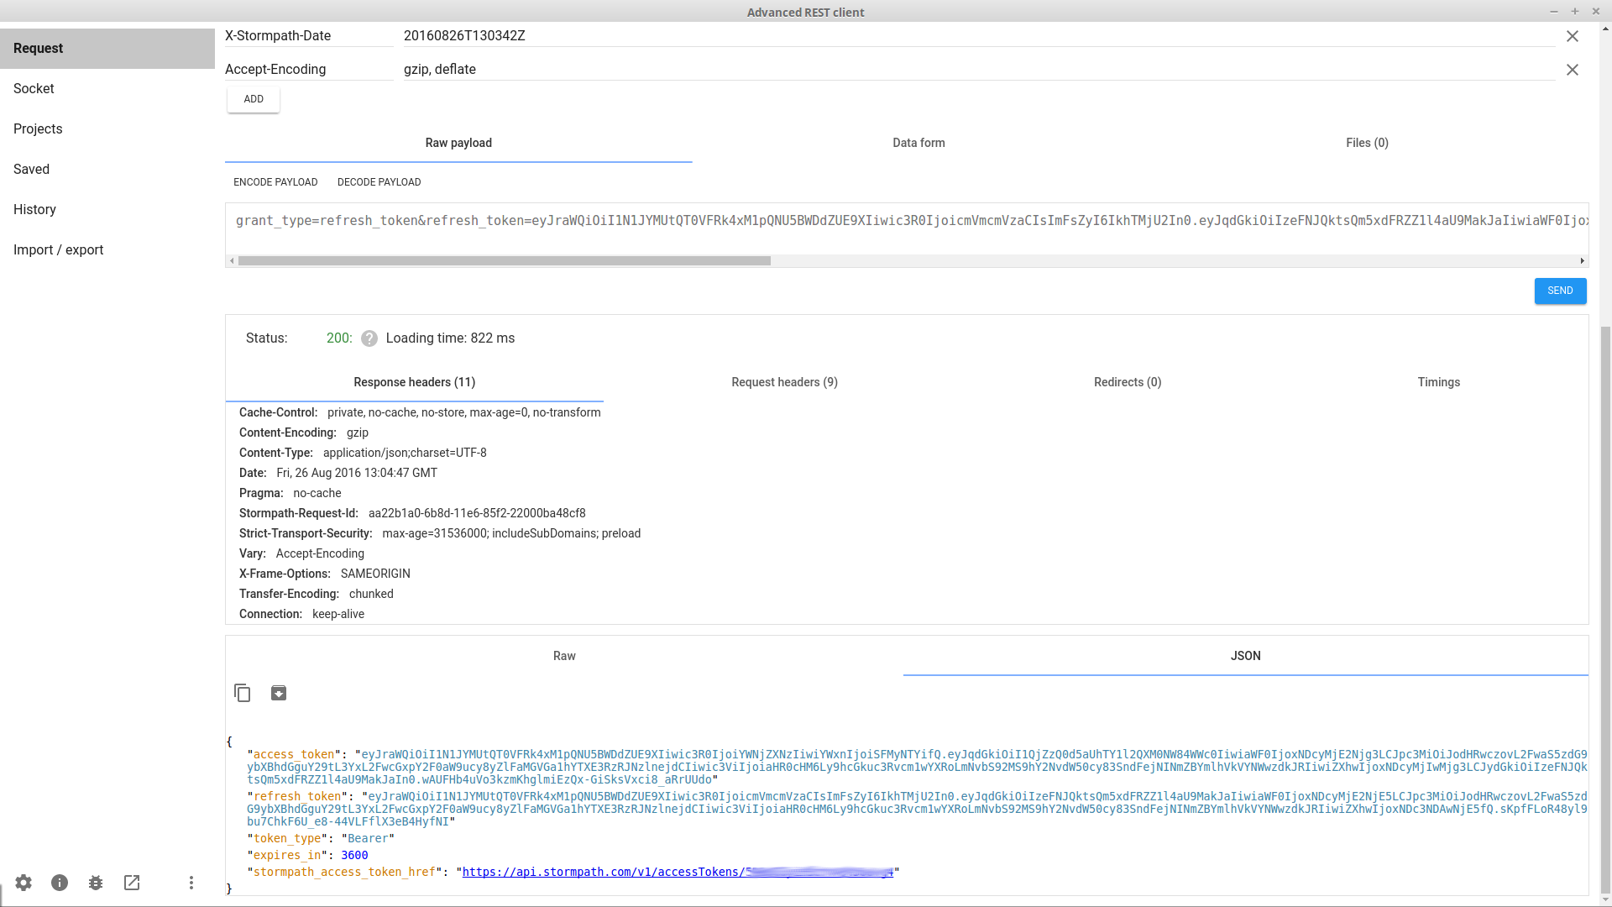The image size is (1612, 907).
Task: Click the 20160826T130342Z header value field
Action: click(x=979, y=36)
